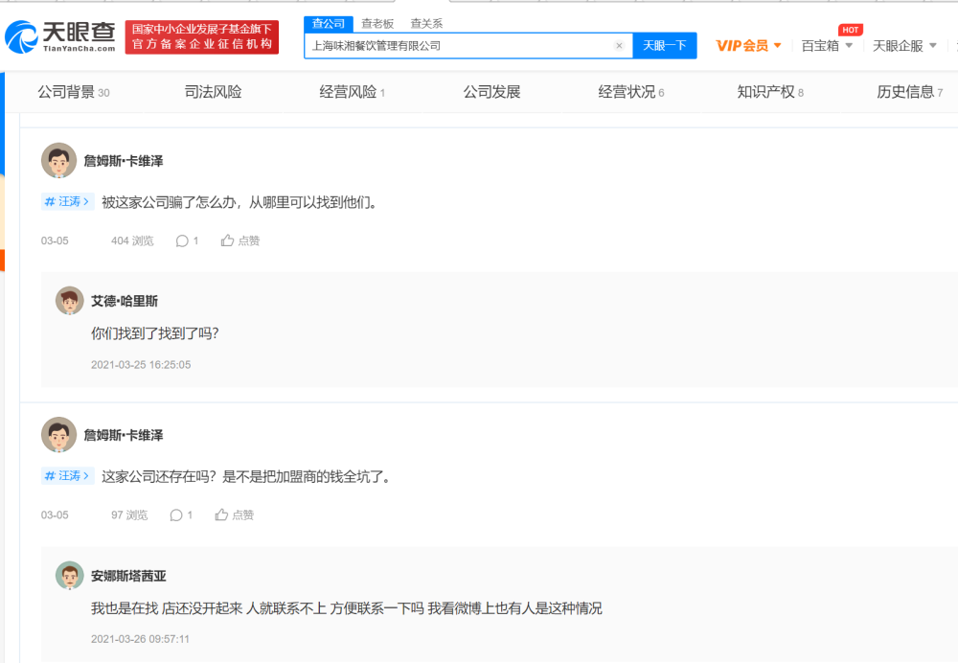
Task: Click comment icon on the 404 浏览 post
Action: [182, 240]
